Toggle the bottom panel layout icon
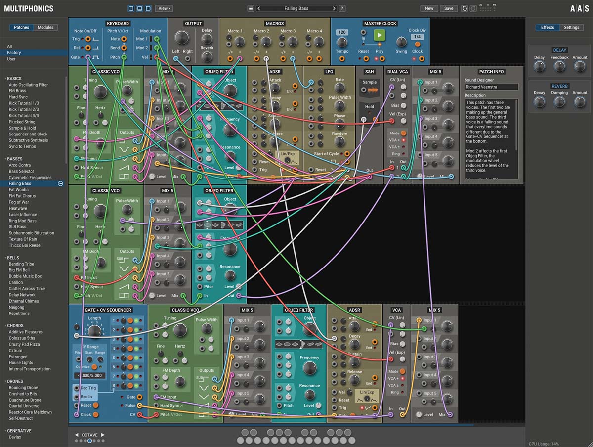Screen dimensions: 593x447 (x=140, y=8)
